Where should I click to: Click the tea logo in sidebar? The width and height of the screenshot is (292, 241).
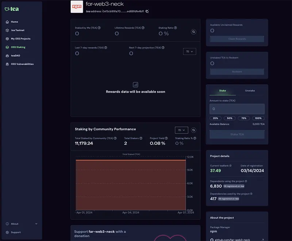tap(12, 9)
